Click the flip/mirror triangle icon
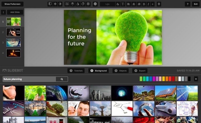This screenshot has height=123, width=201. [x=78, y=4]
